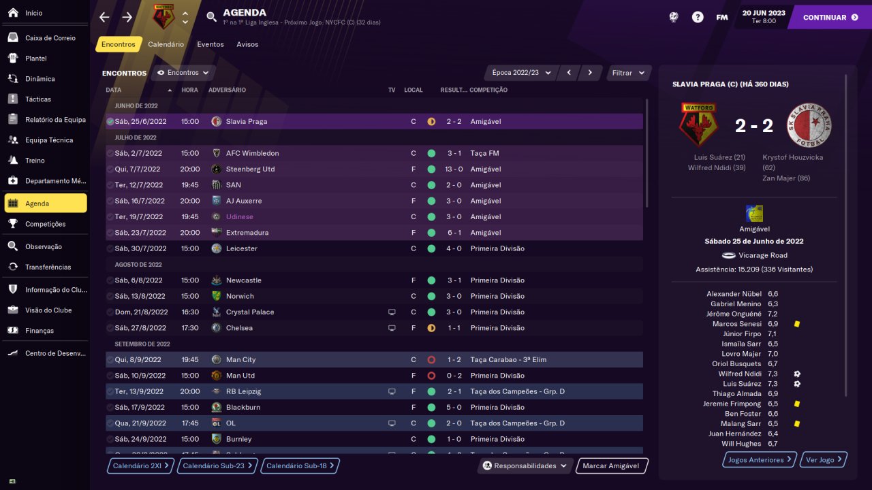Click the fixtures list scrollbar

point(647,153)
